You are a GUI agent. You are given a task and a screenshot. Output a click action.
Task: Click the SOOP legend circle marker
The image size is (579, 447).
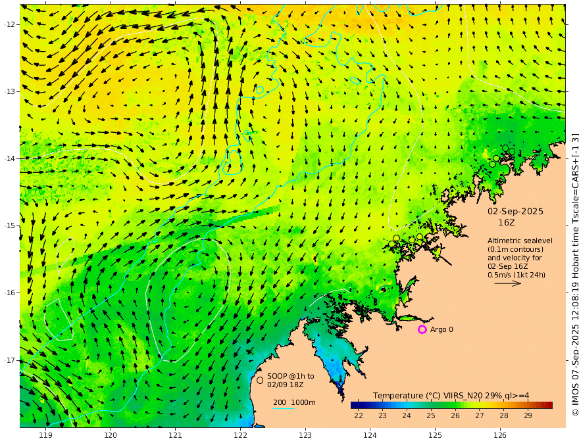click(x=260, y=380)
